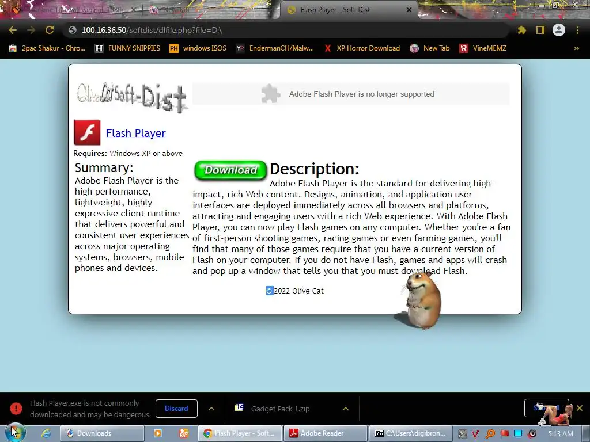590x442 pixels.
Task: Open the Downloads taskbar window
Action: click(103, 433)
